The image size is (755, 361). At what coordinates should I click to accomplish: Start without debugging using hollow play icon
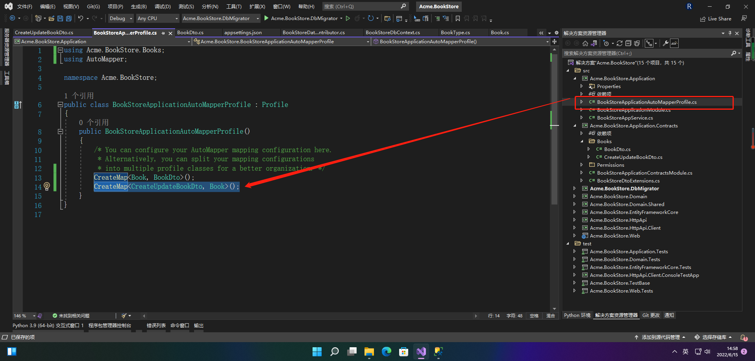click(348, 18)
